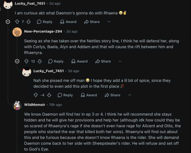The width and height of the screenshot is (191, 153).
Task: Downvote the comment with 7 points
Action: pos(29,22)
